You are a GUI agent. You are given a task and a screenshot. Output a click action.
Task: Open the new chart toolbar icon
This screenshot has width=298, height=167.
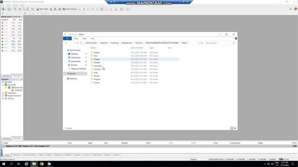coord(3,9)
